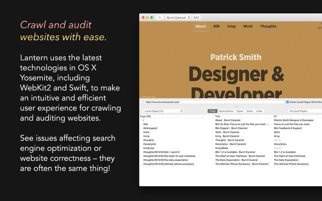The image size is (322, 201).
Task: Click 'The Heart of User Interfaces' H1 cell
Action: pyautogui.click(x=289, y=156)
